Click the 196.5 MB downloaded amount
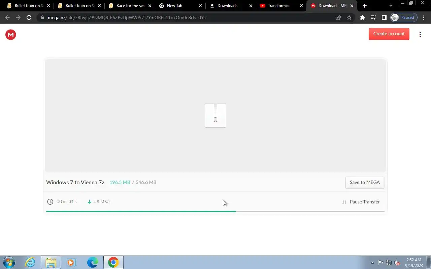 (x=120, y=183)
